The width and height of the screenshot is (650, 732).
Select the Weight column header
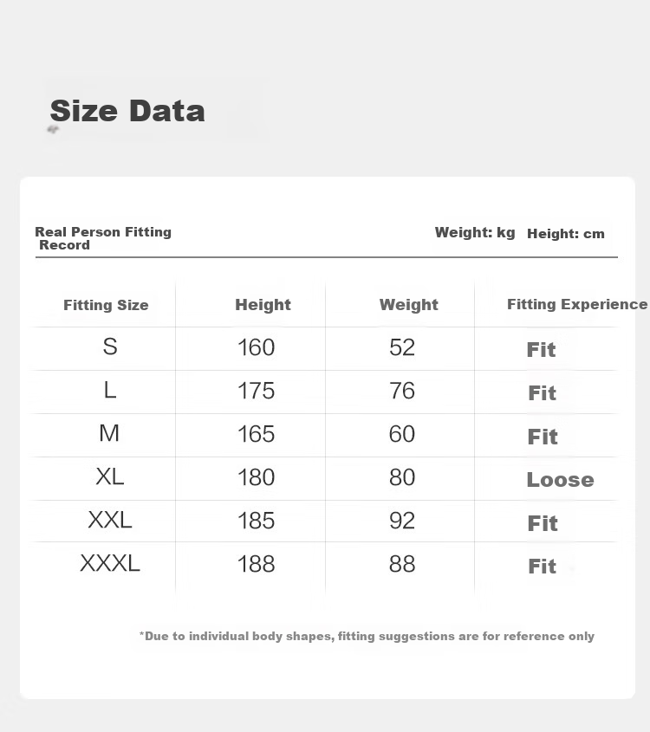pos(408,304)
